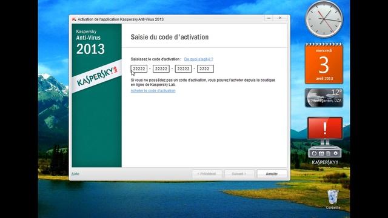Follow the 'Acheter le code d'activation' link
The width and height of the screenshot is (388, 218).
tap(153, 91)
